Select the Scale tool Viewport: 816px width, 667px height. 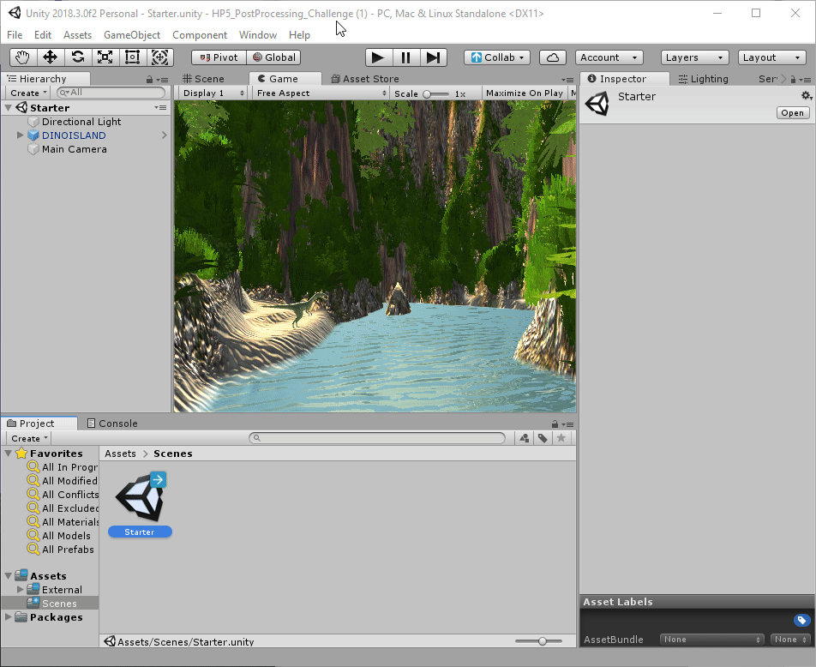105,57
